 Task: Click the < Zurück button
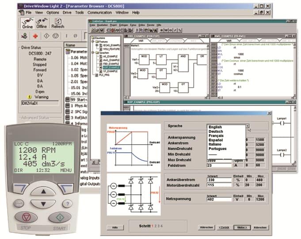tap(224, 227)
